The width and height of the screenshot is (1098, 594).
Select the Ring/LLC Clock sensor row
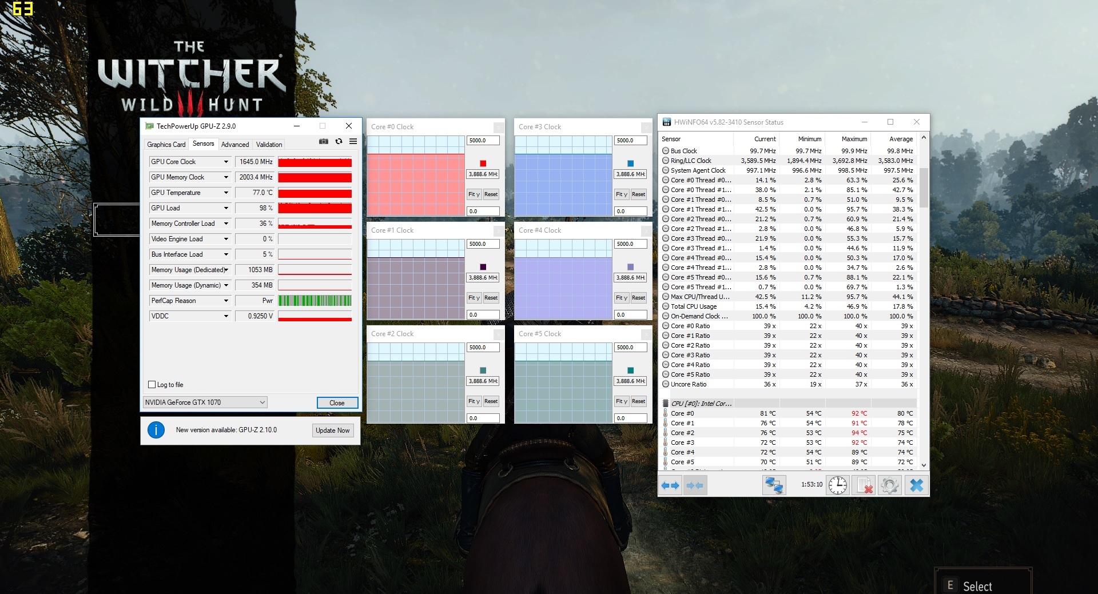tap(788, 161)
